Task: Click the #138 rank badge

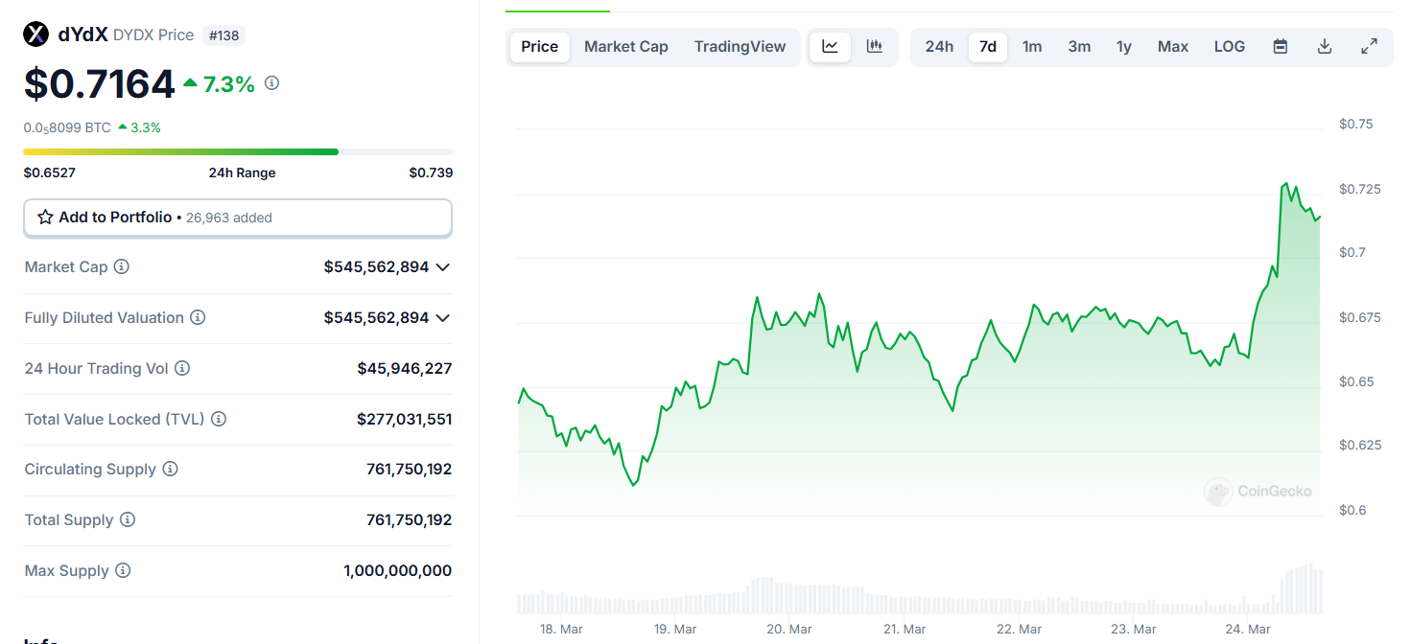Action: 224,35
